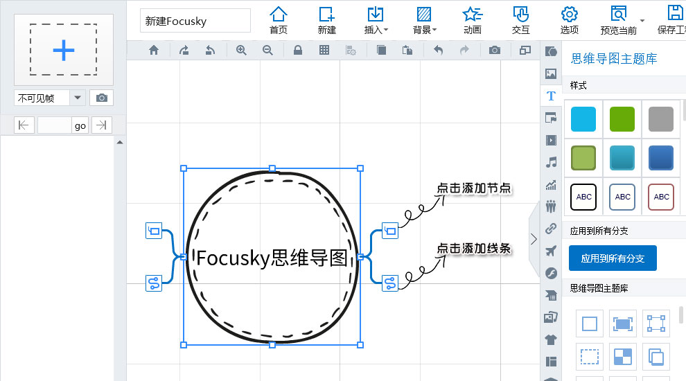
Task: Click the camera screenshot icon in the canvas toolbar
Action: coord(495,51)
